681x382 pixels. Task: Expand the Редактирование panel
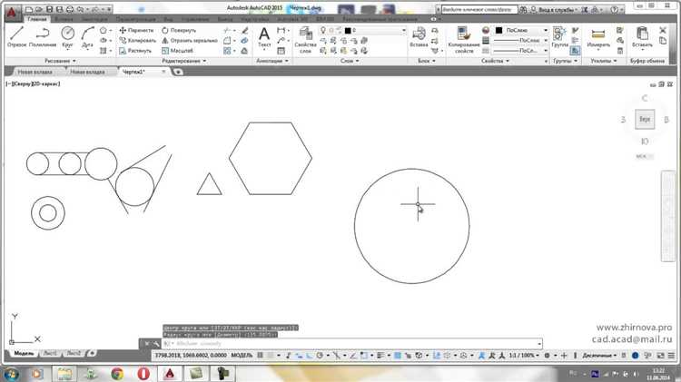pos(184,61)
